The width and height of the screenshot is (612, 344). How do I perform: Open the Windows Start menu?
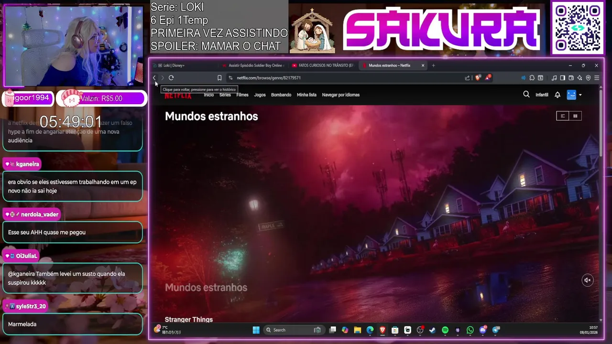click(256, 330)
